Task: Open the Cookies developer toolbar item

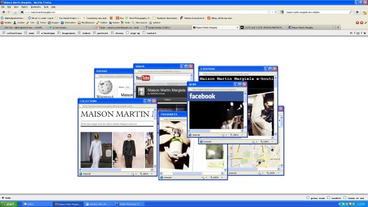Action: click(20, 23)
